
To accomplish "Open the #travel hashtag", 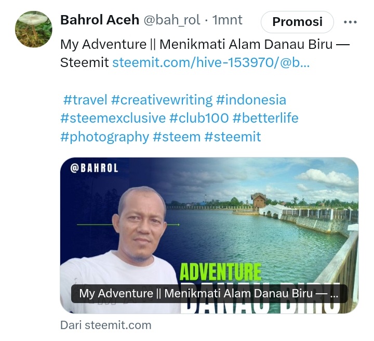I will pyautogui.click(x=85, y=100).
